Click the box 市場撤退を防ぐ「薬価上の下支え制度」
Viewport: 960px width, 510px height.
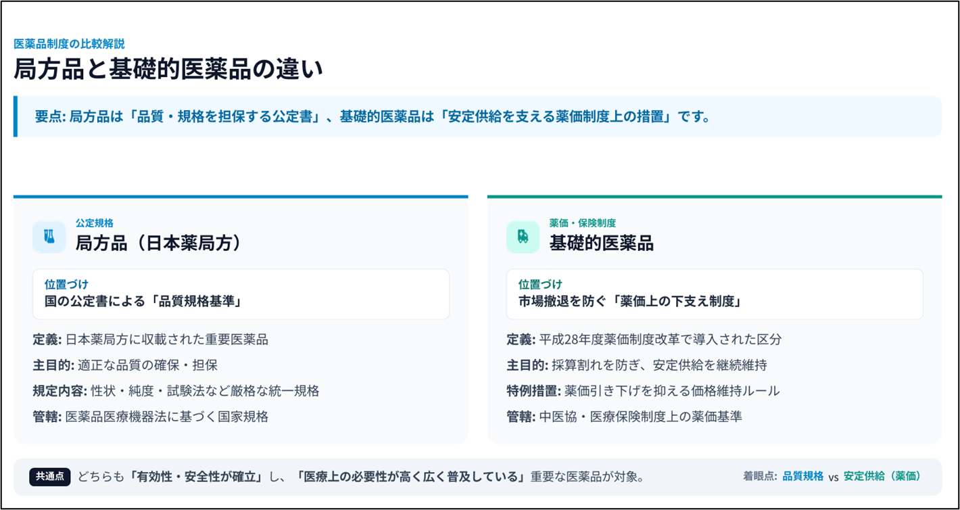click(x=715, y=294)
